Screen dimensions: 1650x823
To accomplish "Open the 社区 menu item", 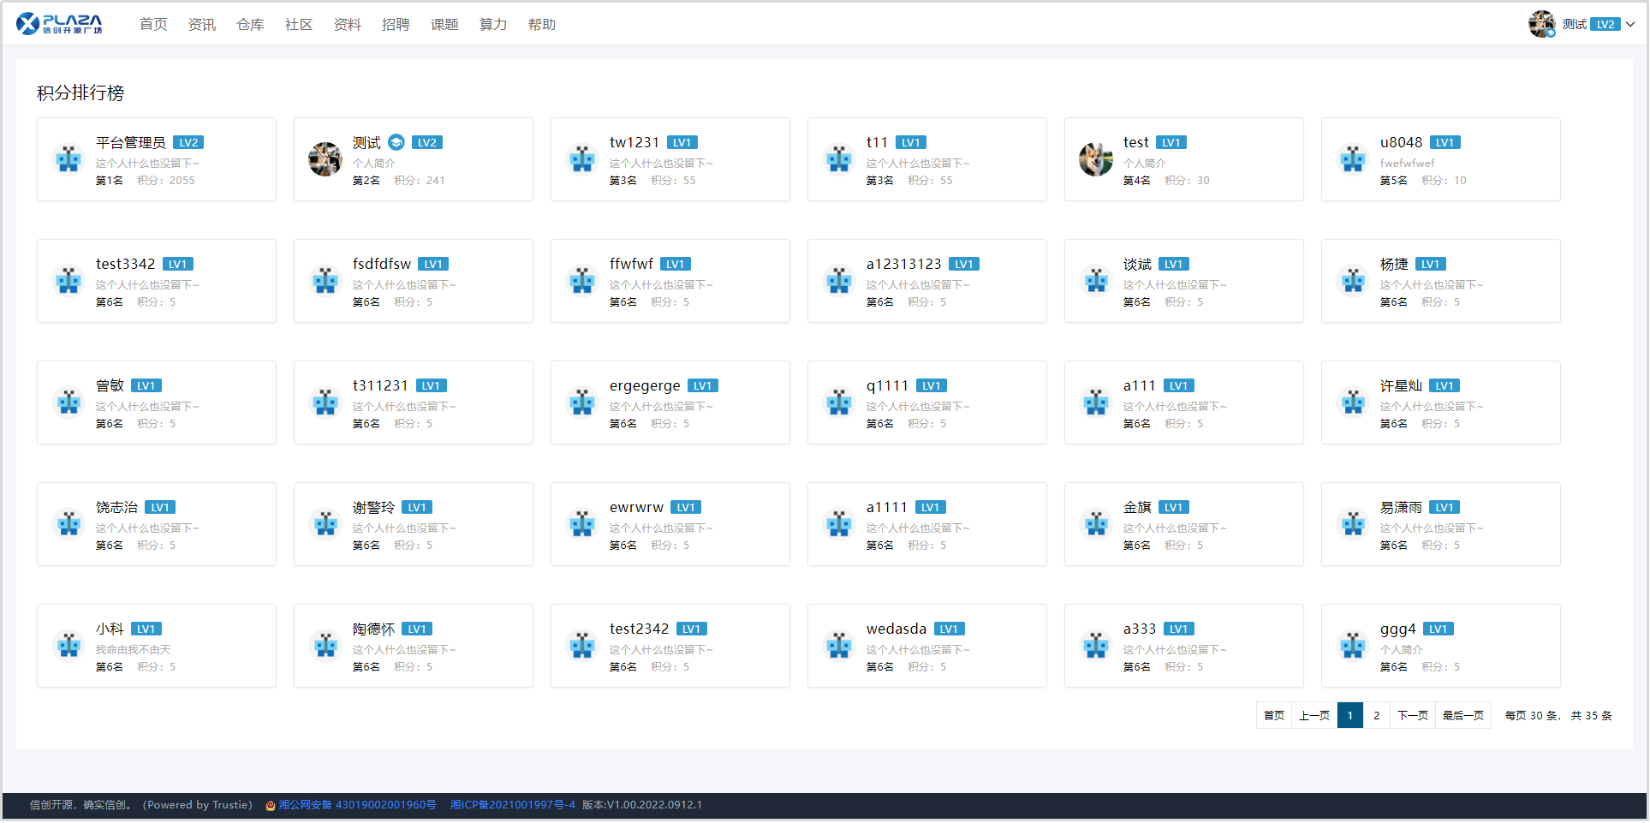I will [298, 24].
